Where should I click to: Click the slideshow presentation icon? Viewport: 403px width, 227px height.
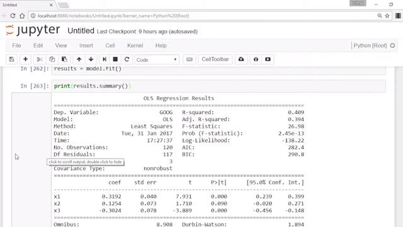coord(268,59)
